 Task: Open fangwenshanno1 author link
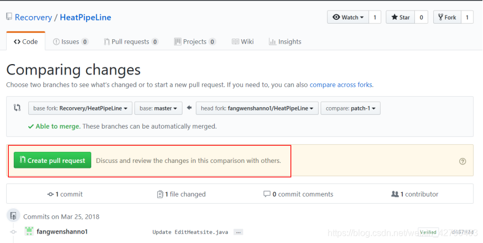tap(62, 231)
